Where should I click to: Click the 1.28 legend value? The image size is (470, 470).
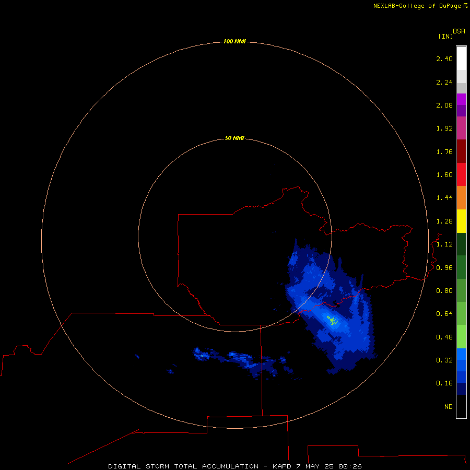pyautogui.click(x=444, y=221)
